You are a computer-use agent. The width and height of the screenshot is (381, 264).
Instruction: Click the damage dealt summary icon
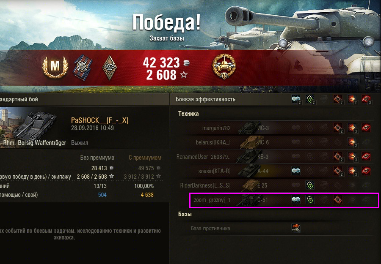[x=352, y=99]
